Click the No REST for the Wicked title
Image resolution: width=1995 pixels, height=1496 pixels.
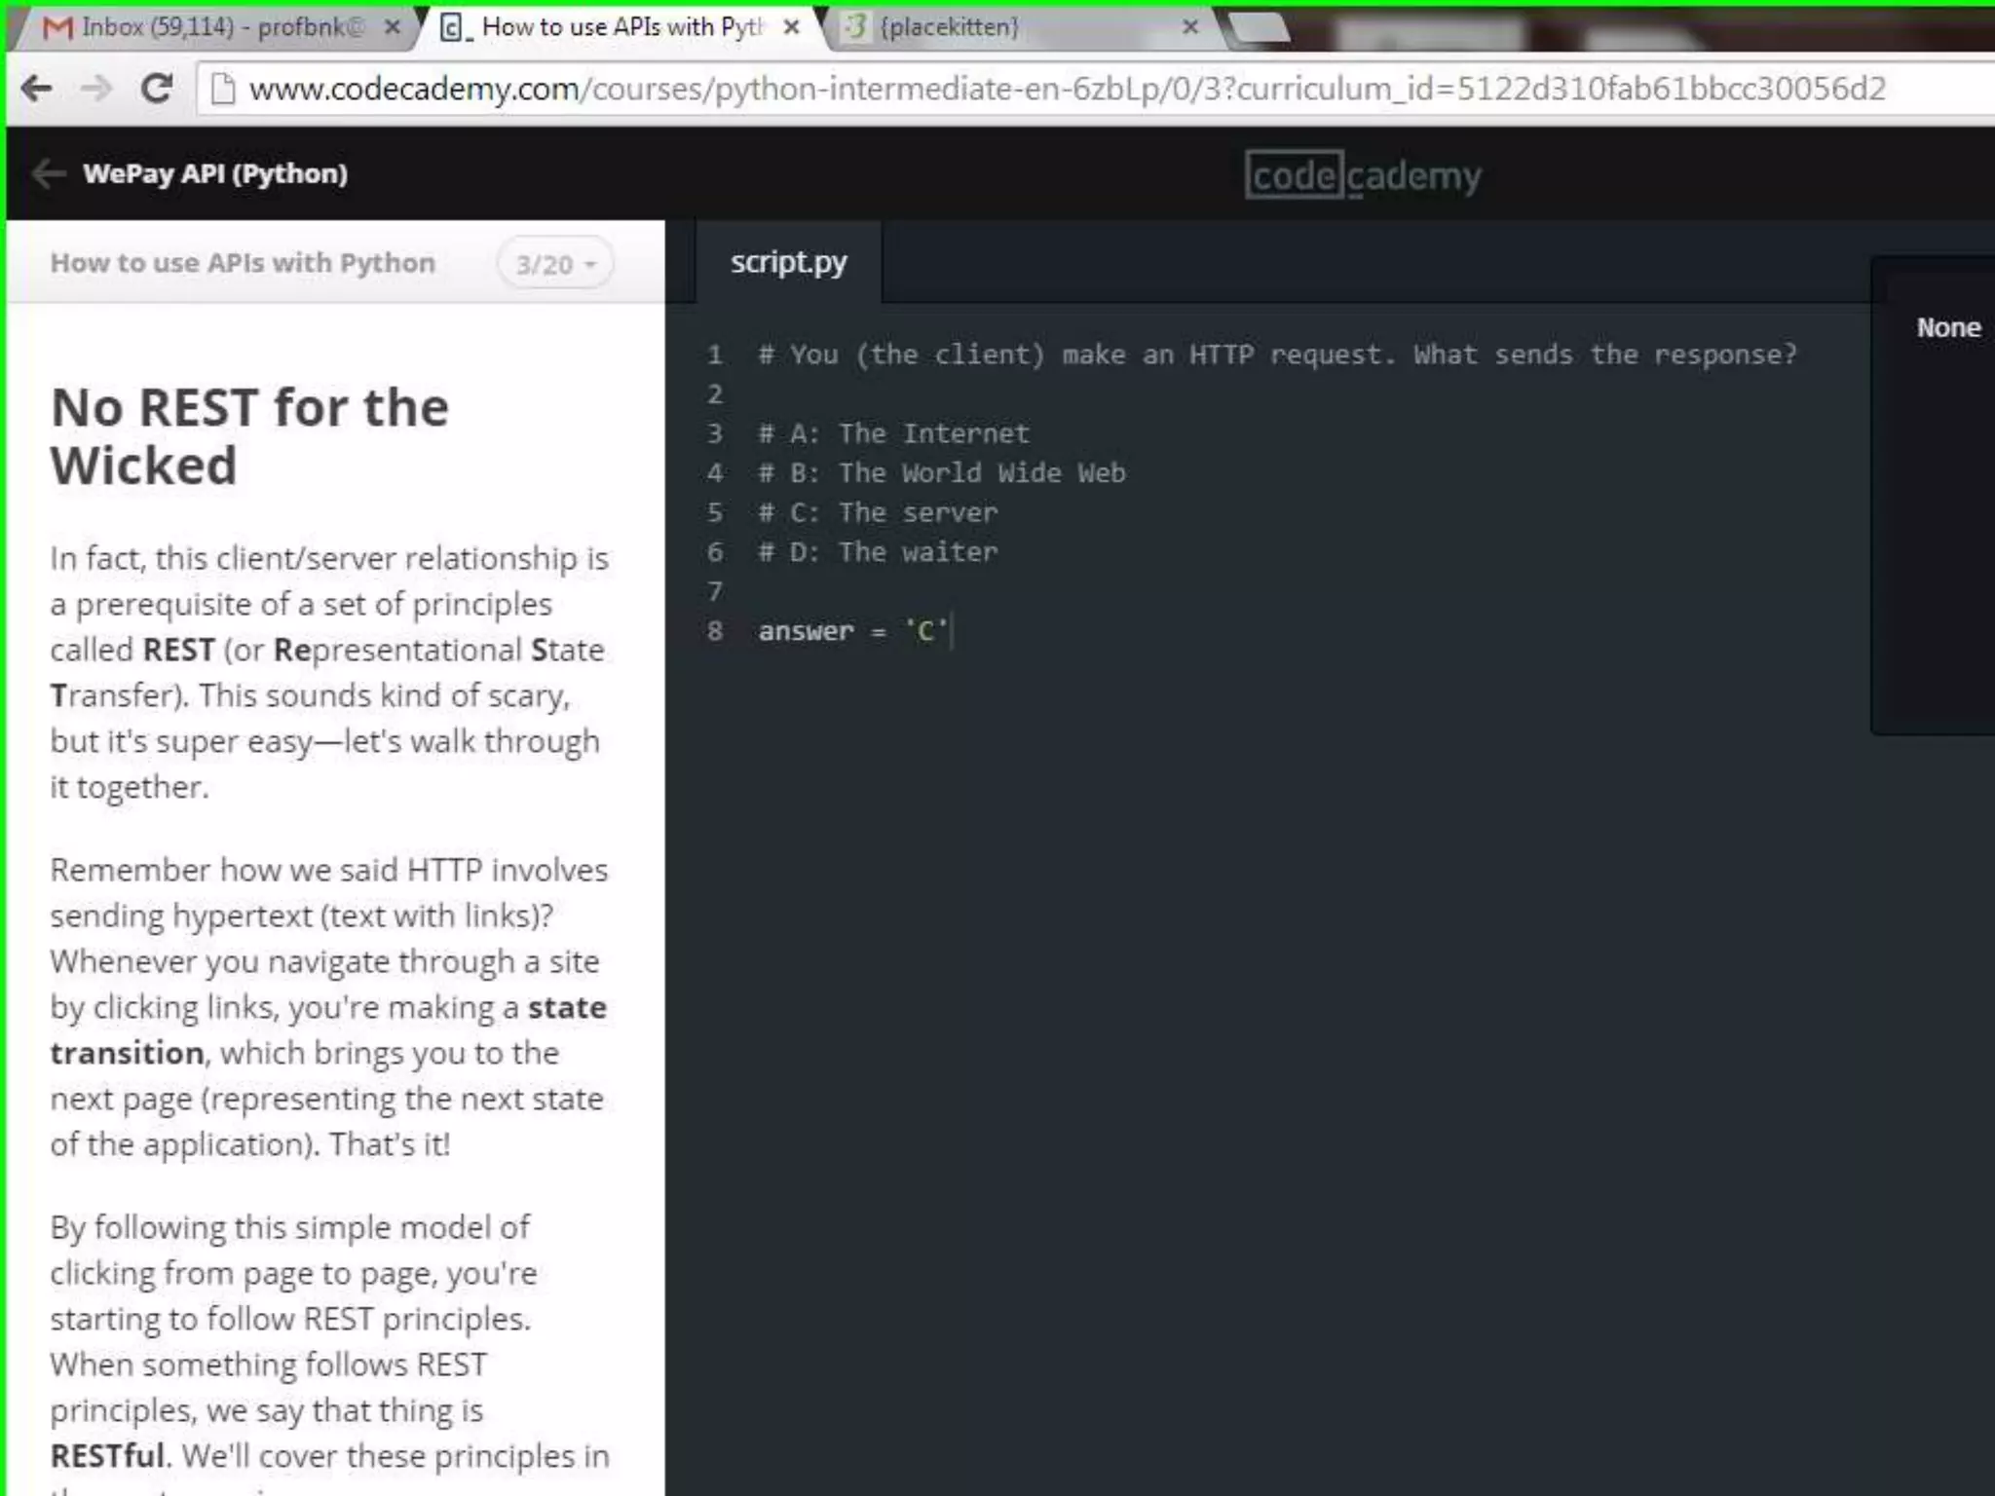pos(249,436)
